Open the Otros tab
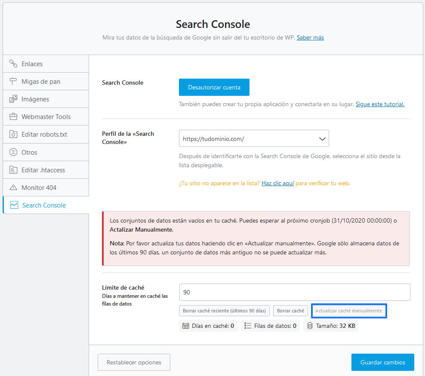Image resolution: width=425 pixels, height=376 pixels. coord(46,152)
